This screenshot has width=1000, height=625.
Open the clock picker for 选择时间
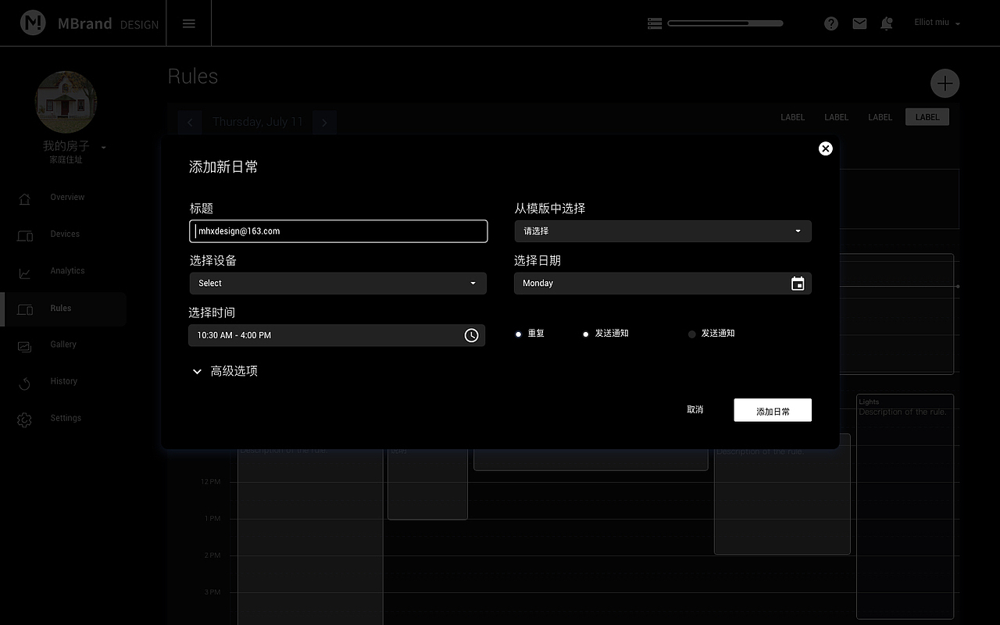[471, 335]
